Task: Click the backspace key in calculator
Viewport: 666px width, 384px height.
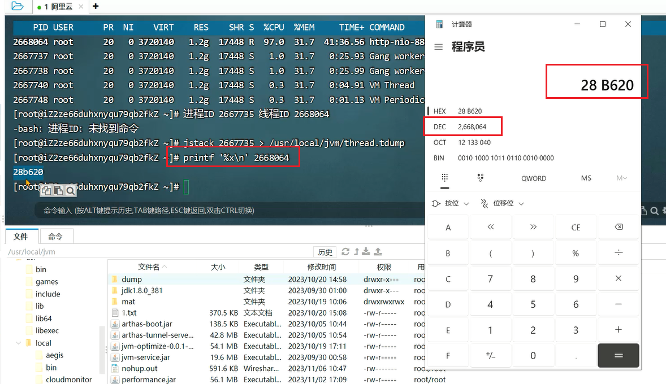Action: point(619,228)
